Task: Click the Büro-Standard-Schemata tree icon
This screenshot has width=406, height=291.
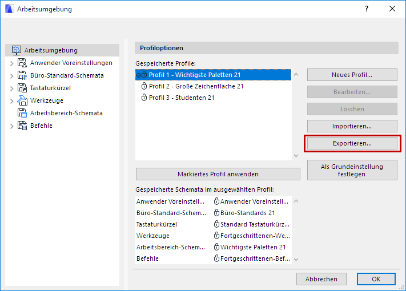Action: click(x=22, y=75)
